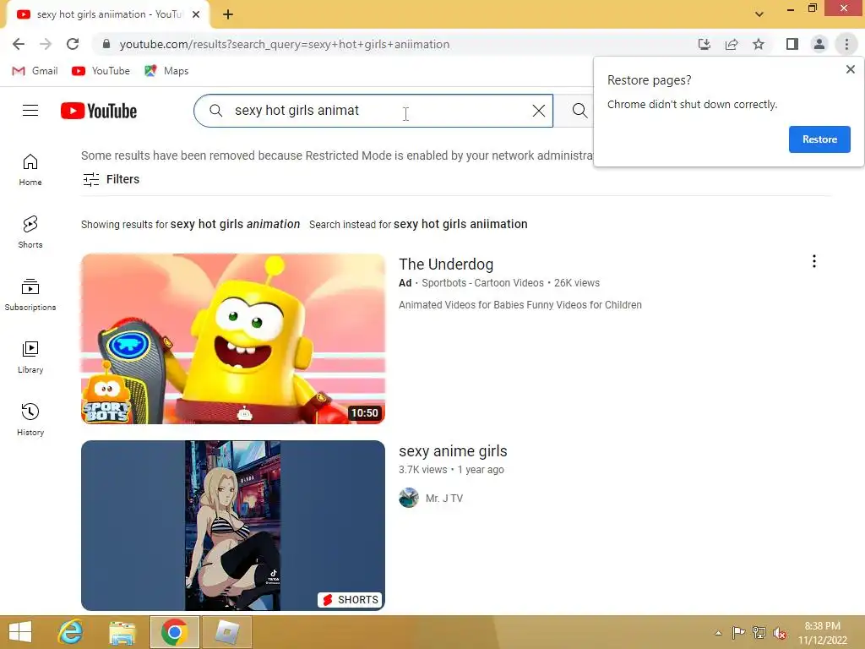865x649 pixels.
Task: Click Chrome icon in taskbar
Action: [174, 632]
